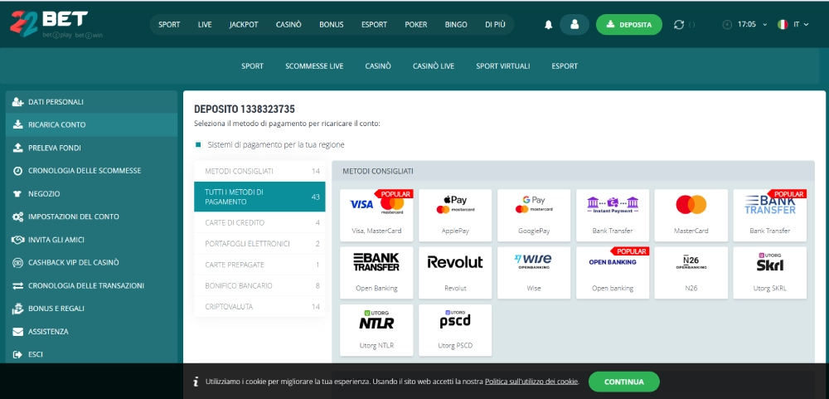Click the green DEPOSITA button
The height and width of the screenshot is (399, 829).
629,25
